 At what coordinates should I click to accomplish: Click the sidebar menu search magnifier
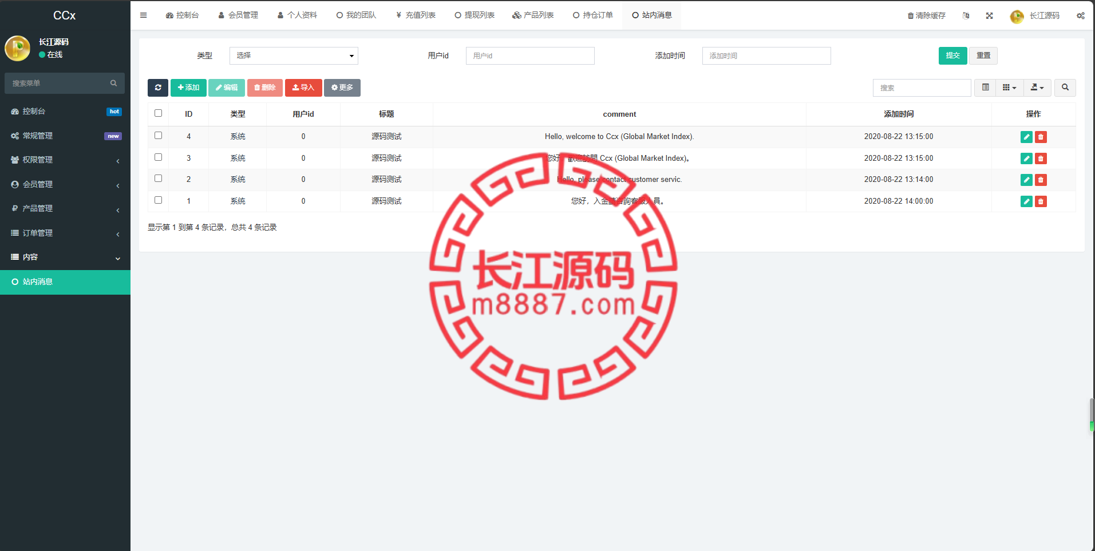click(x=113, y=83)
